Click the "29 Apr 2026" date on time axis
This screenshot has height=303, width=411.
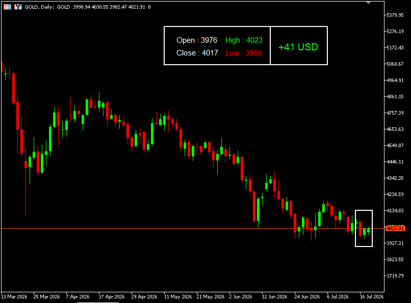coord(144,297)
